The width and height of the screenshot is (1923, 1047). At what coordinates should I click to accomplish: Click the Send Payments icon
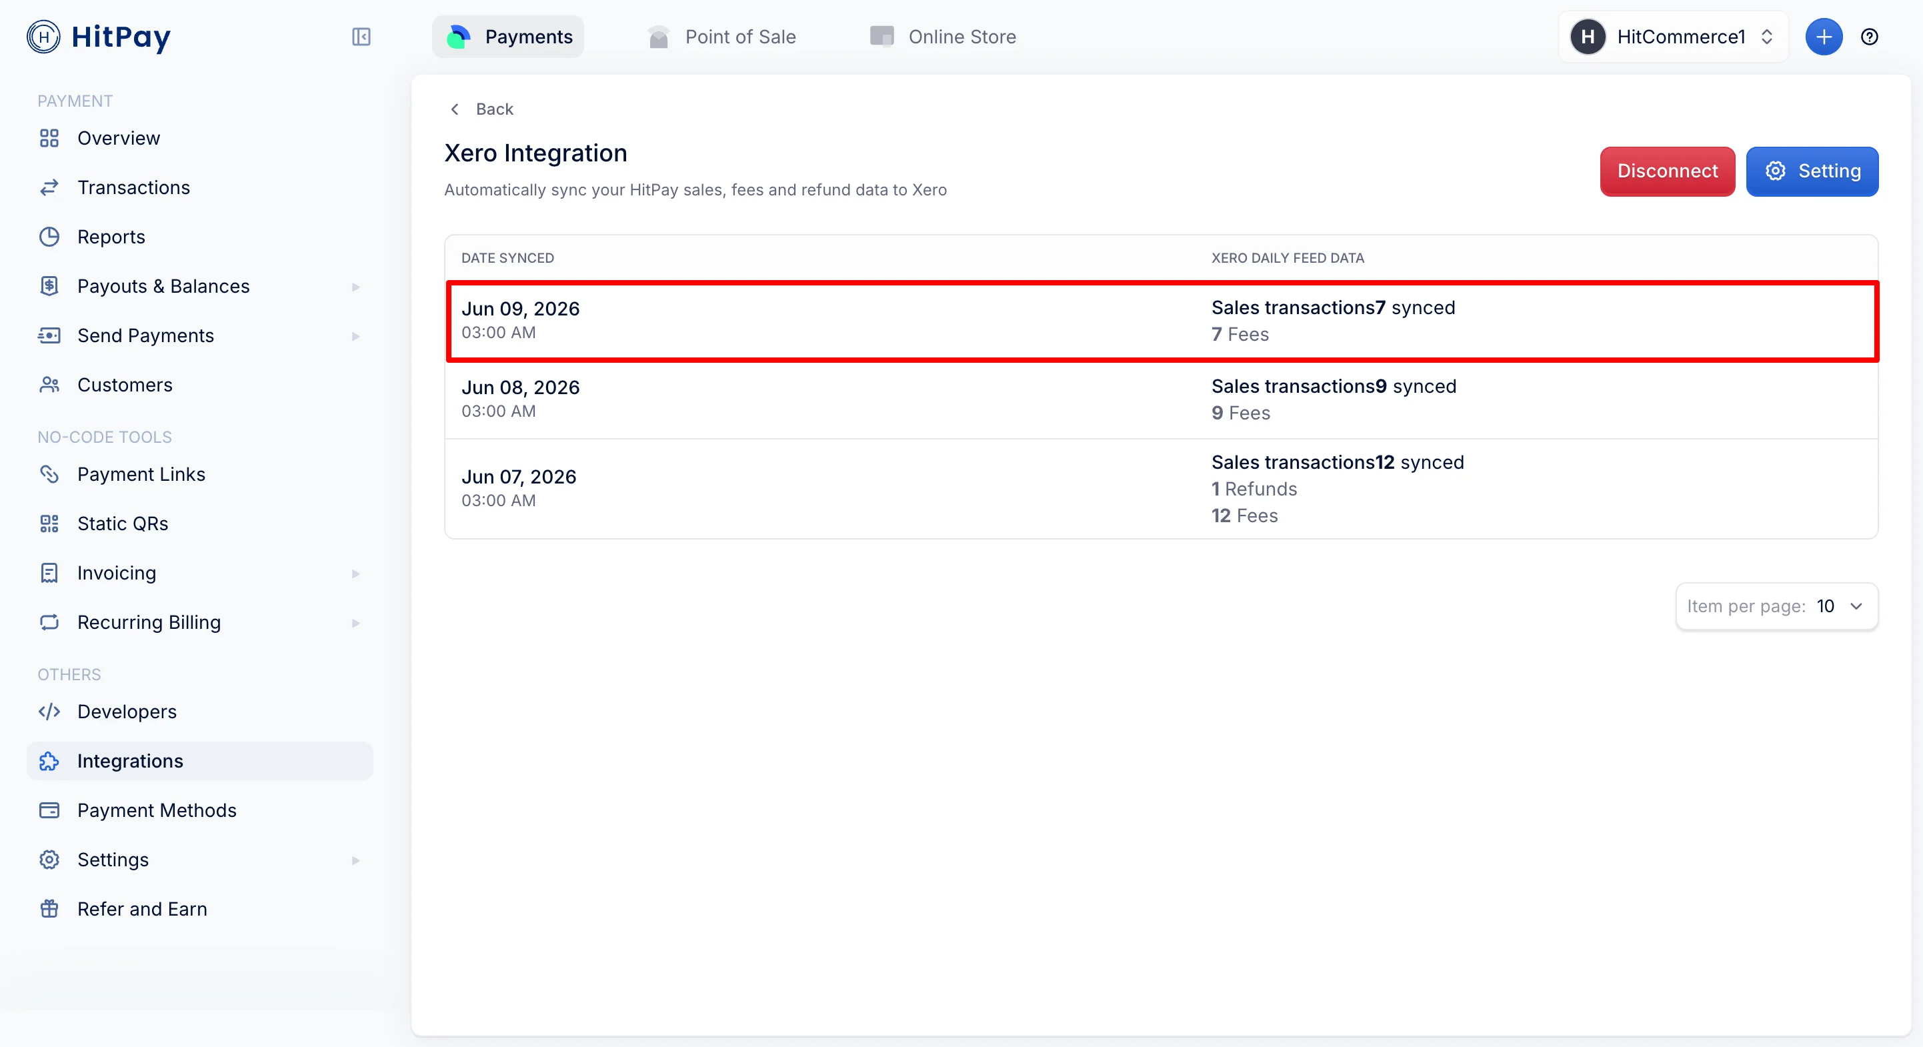pyautogui.click(x=49, y=335)
